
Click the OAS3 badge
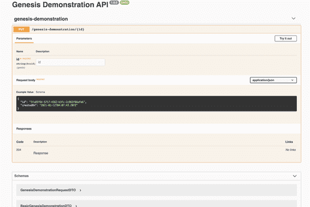point(125,3)
